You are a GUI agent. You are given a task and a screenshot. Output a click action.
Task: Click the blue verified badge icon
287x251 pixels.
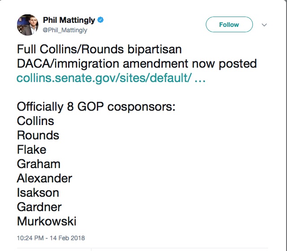click(x=102, y=20)
